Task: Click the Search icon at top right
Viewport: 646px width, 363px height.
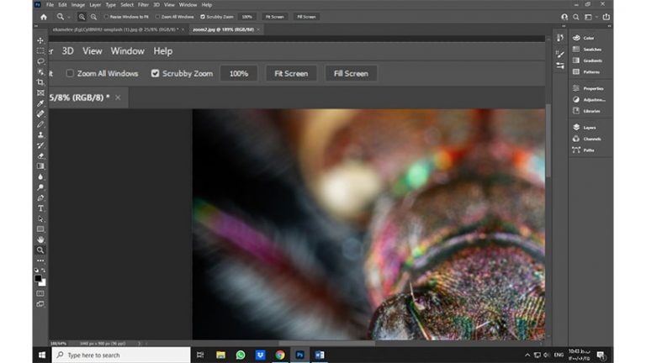Action: (x=576, y=17)
